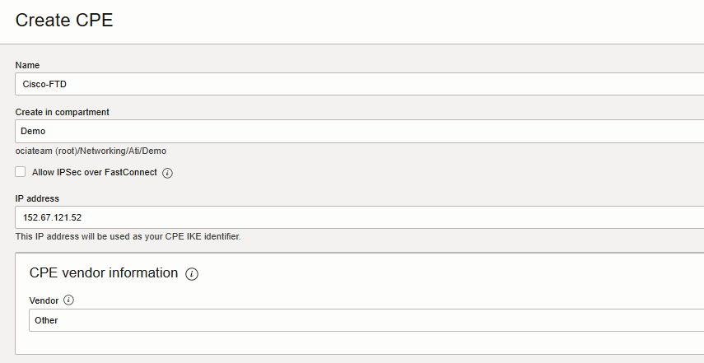Click the info icon next to CPE vendor information
Screen dimensions: 704x363
click(x=192, y=273)
